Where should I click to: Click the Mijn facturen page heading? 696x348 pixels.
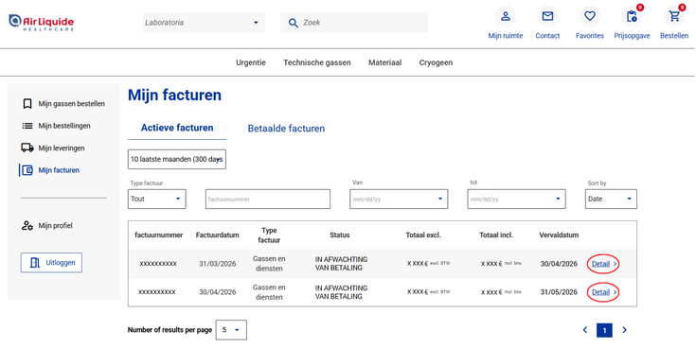tap(174, 95)
